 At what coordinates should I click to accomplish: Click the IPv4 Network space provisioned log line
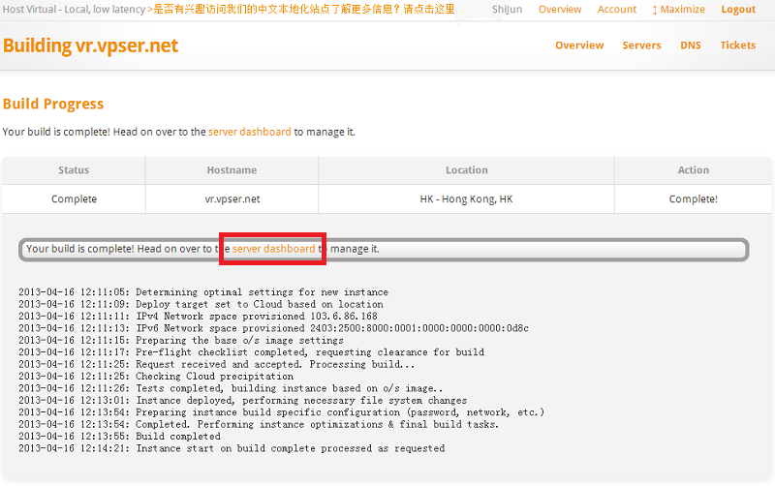(198, 317)
